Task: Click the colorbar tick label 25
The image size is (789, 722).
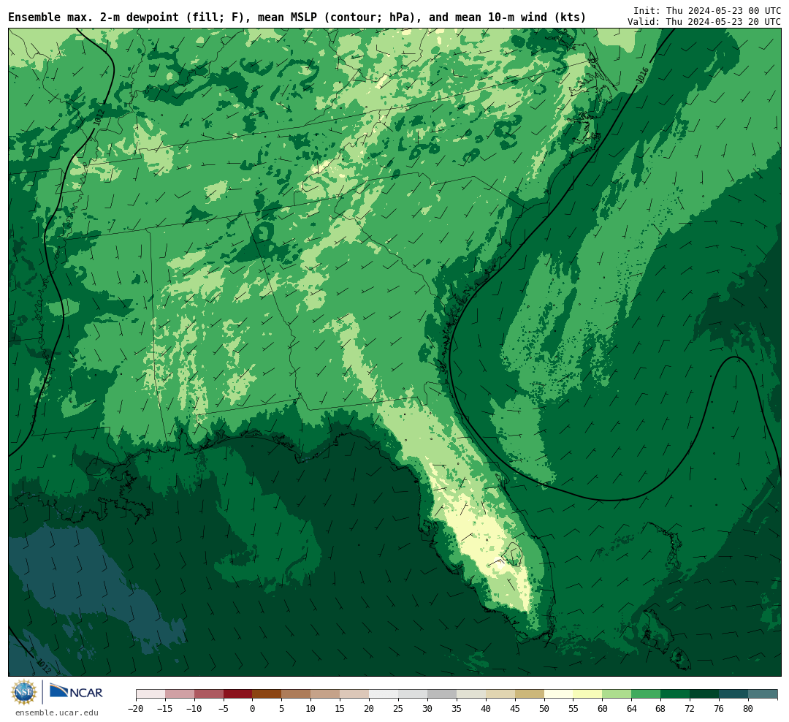Action: (x=398, y=709)
